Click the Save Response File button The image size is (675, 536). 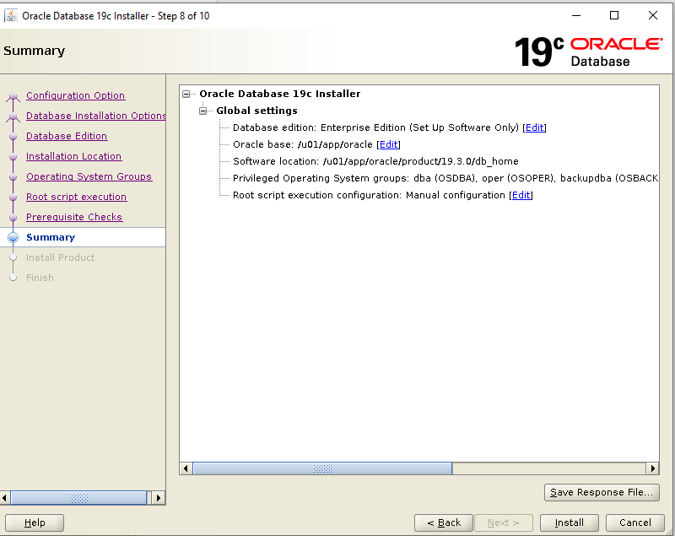602,492
